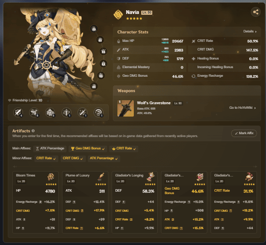The width and height of the screenshot is (266, 245).
Task: Click the Energy Recharge value 138.2%
Action: pyautogui.click(x=252, y=76)
